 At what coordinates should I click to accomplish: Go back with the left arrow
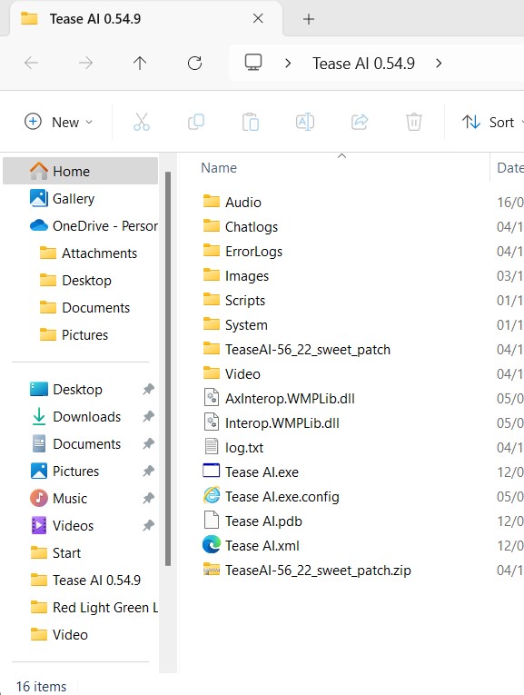click(31, 64)
